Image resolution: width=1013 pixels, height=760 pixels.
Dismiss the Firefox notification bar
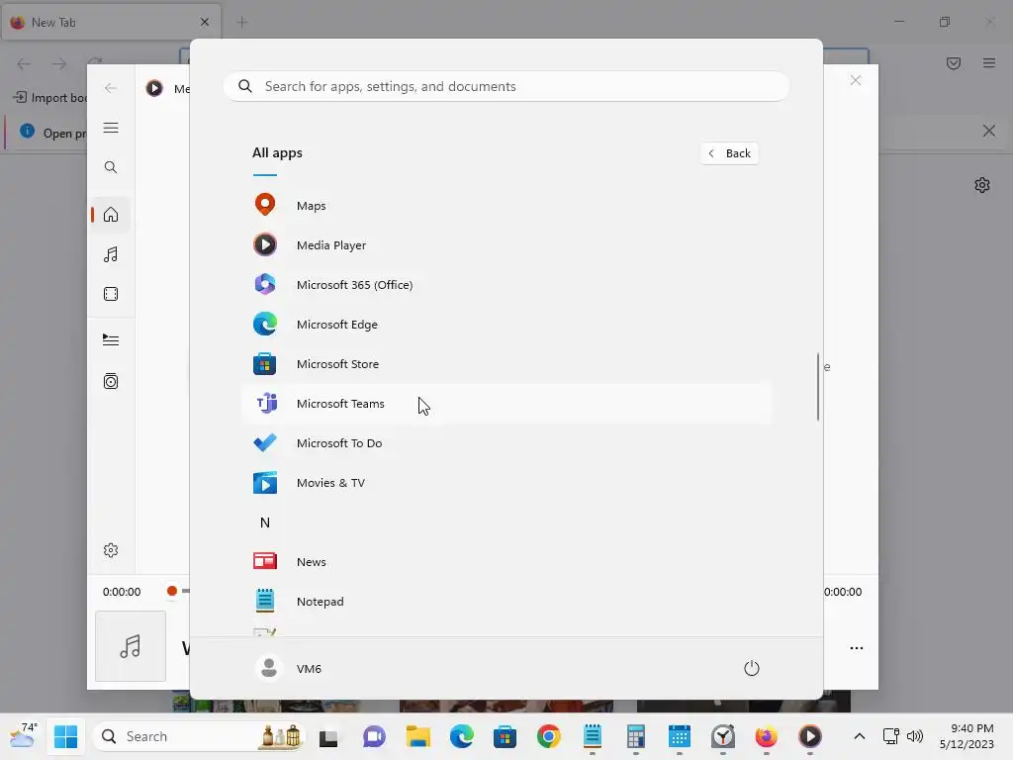pos(989,132)
